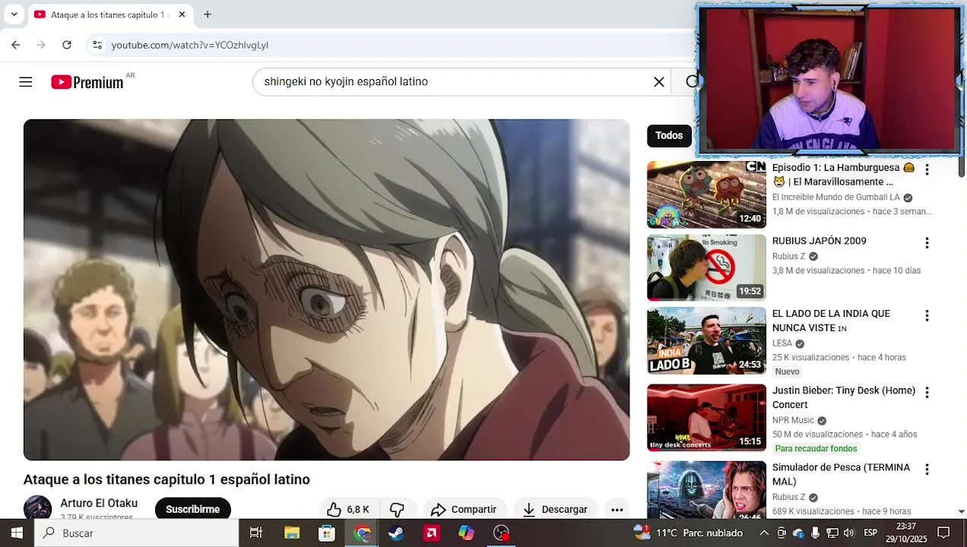967x547 pixels.
Task: Open Justin Bieber: Tiny Desk (Home) Concert title
Action: click(x=844, y=397)
